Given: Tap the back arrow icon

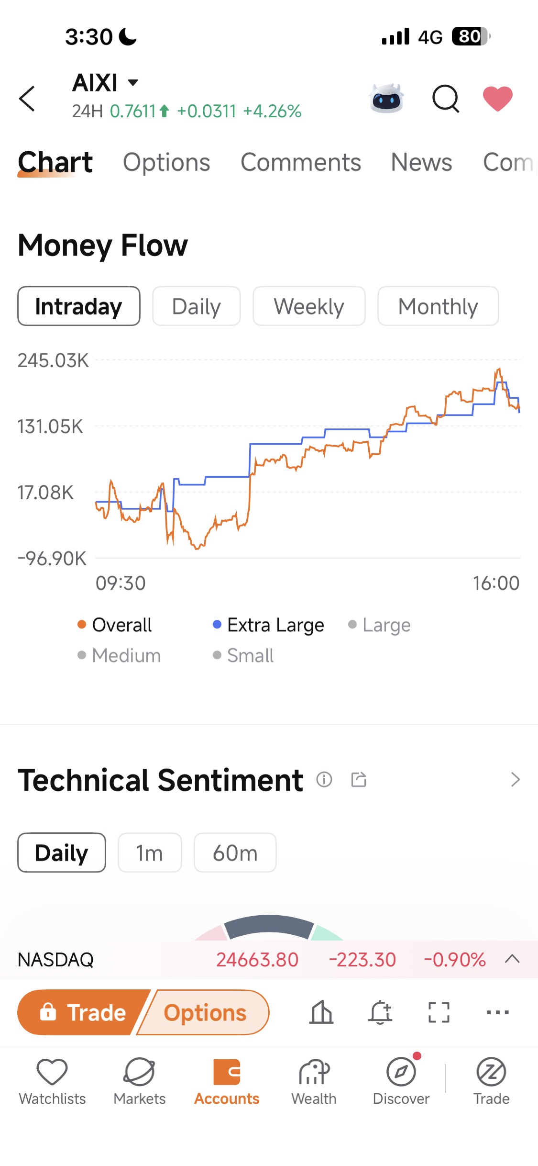Looking at the screenshot, I should pyautogui.click(x=27, y=99).
